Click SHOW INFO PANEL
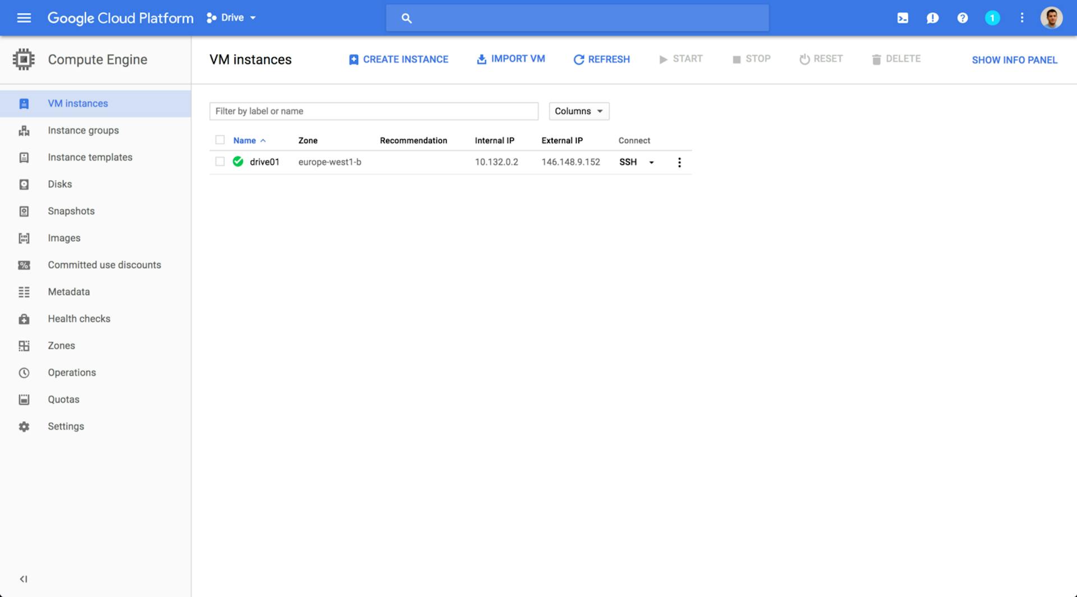1077x597 pixels. 1014,59
